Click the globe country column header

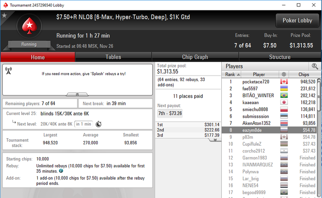284,74
